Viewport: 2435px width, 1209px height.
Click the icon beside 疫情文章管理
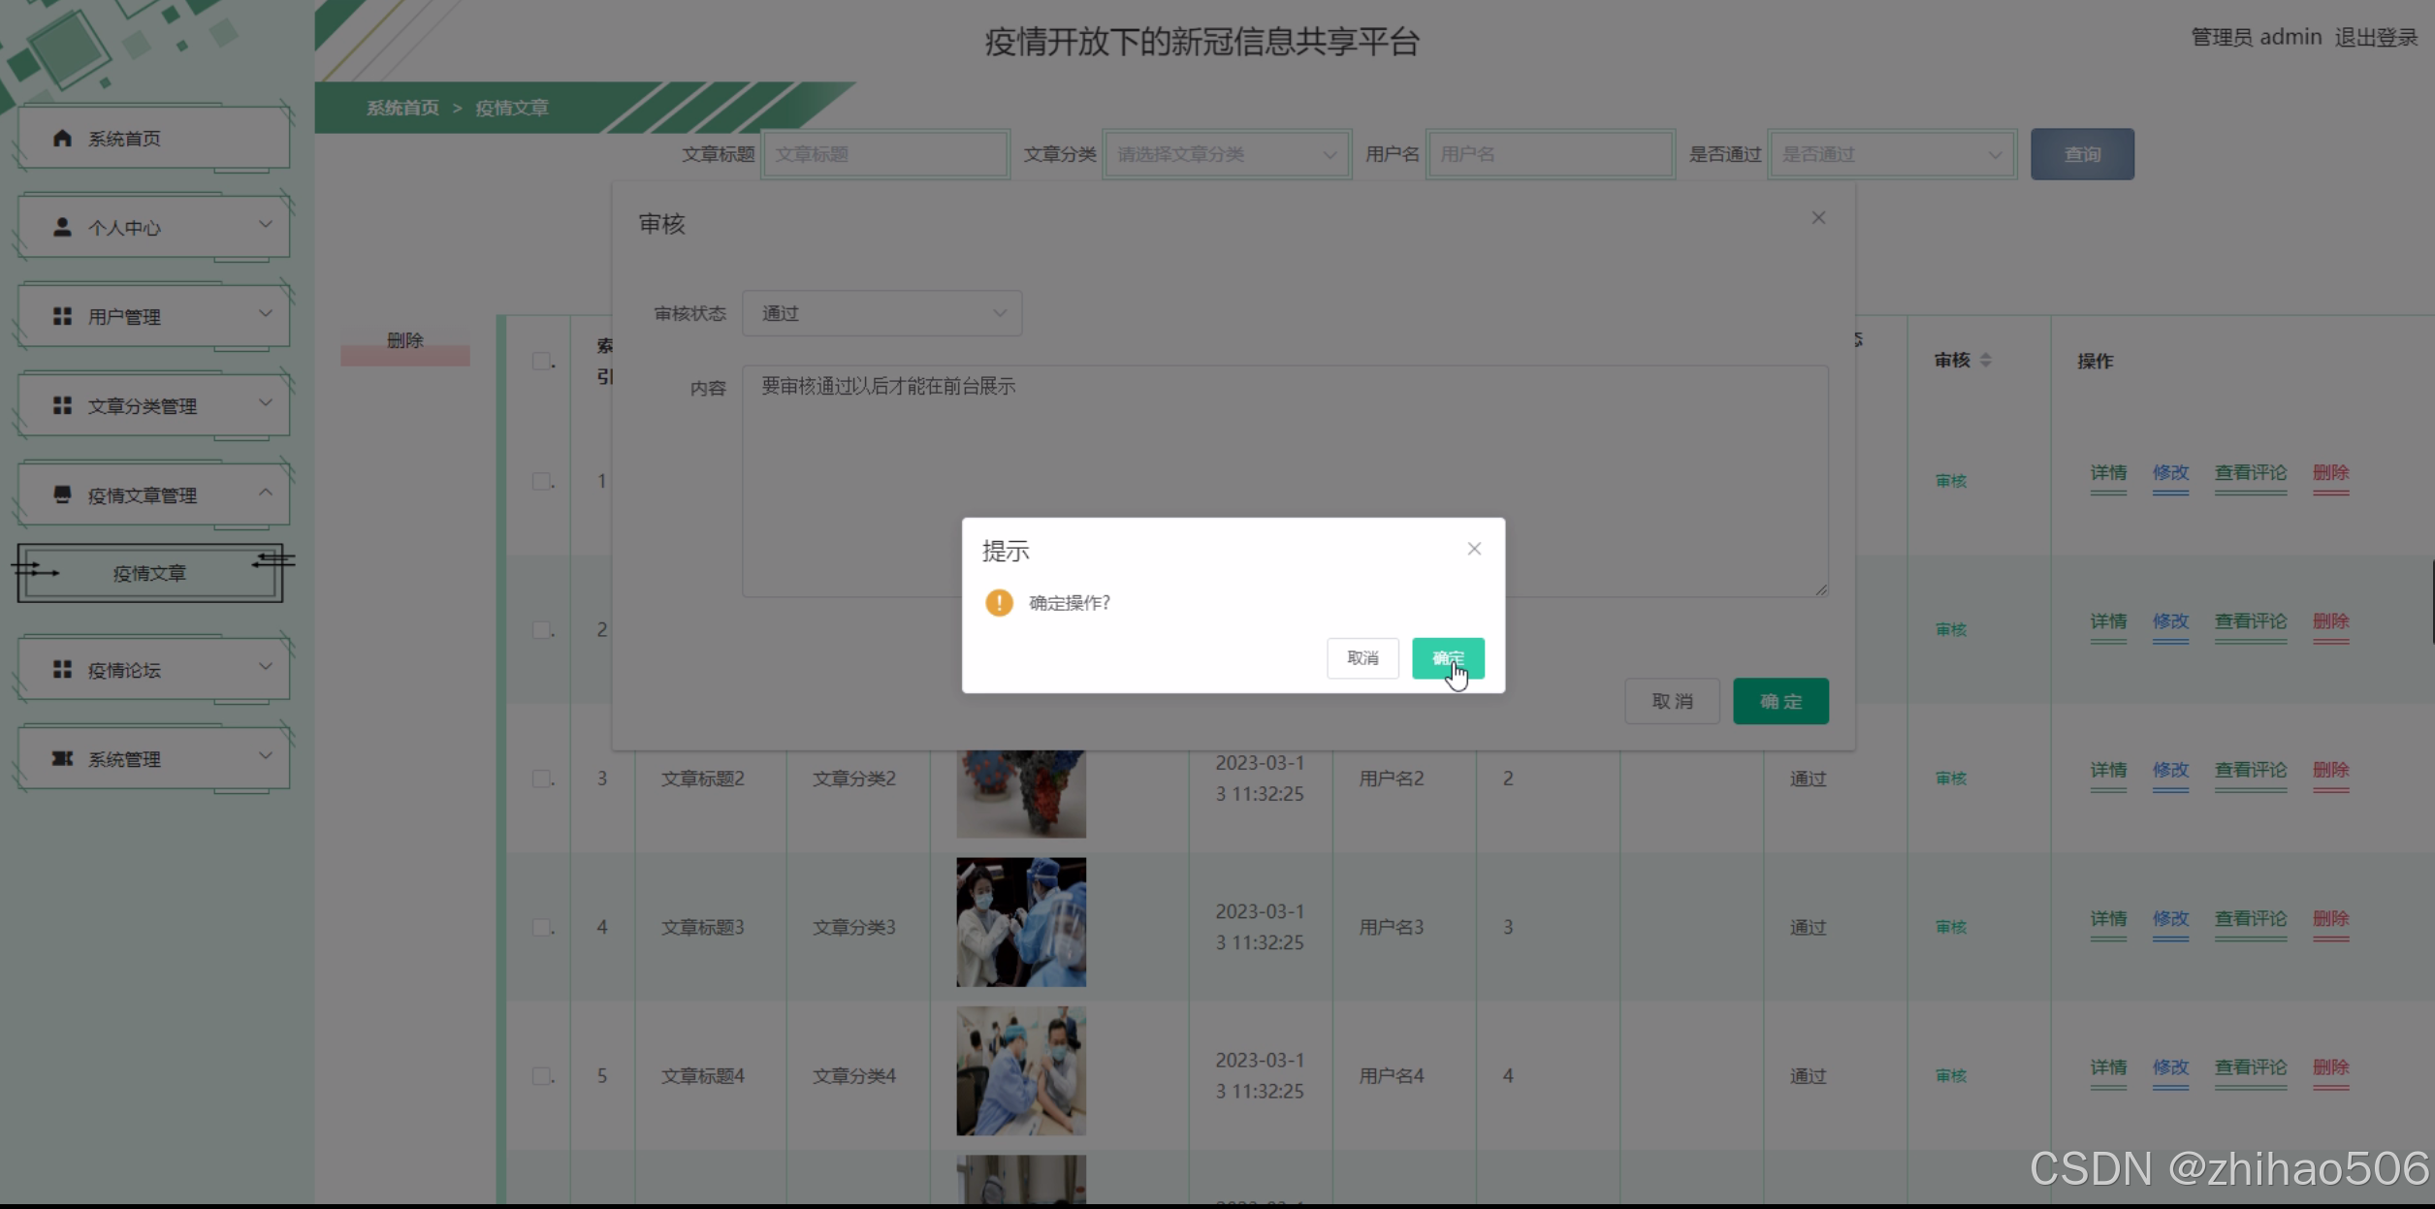(62, 494)
